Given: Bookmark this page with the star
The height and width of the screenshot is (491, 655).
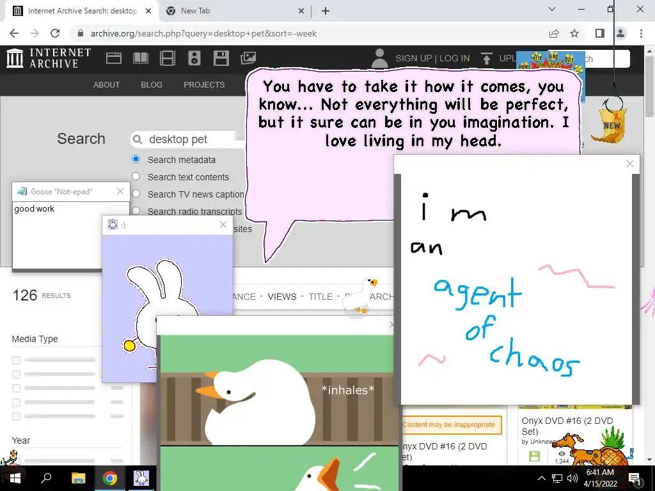Looking at the screenshot, I should [574, 33].
